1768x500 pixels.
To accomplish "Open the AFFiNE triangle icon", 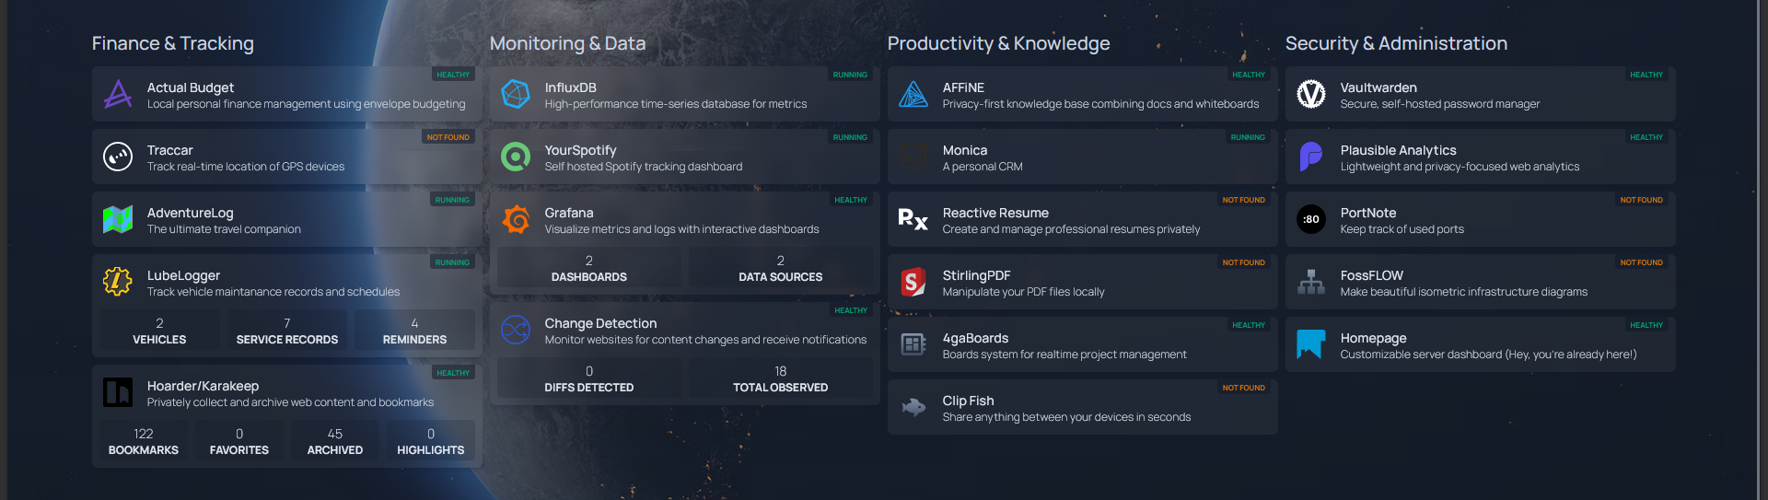I will [913, 94].
